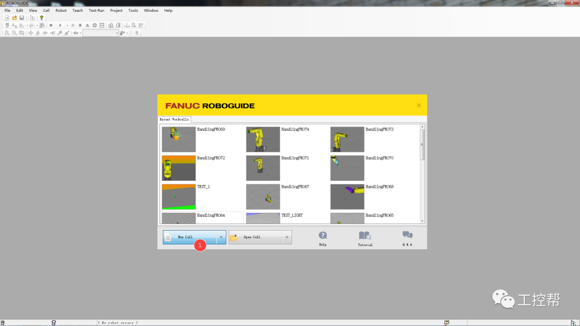Click the recent workcells scrollbar down arrow
This screenshot has height=326, width=580.
click(423, 221)
